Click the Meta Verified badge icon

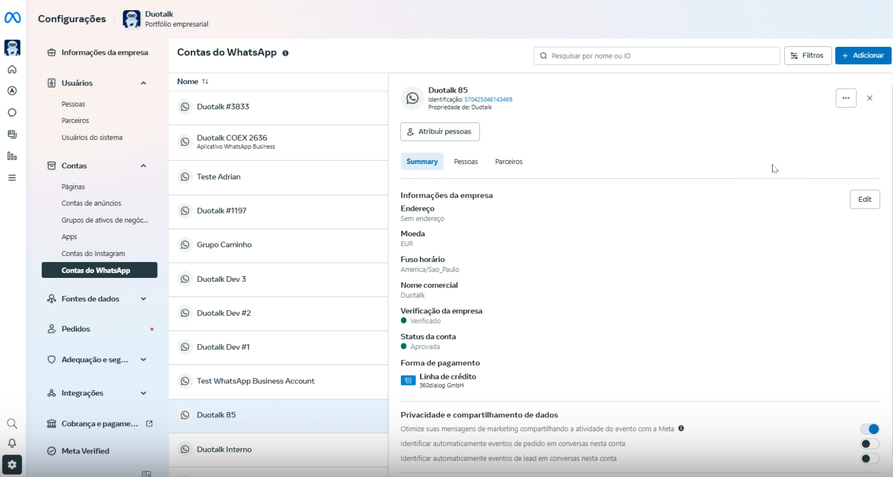[x=52, y=451]
